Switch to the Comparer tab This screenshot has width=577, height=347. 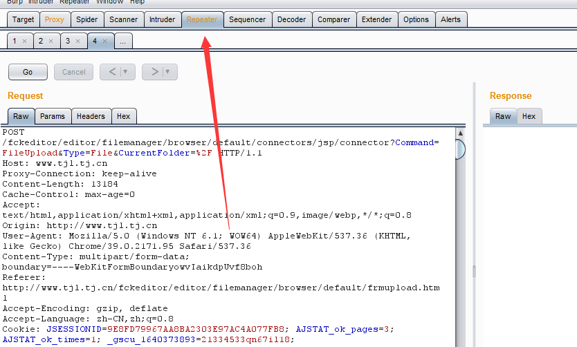[333, 19]
